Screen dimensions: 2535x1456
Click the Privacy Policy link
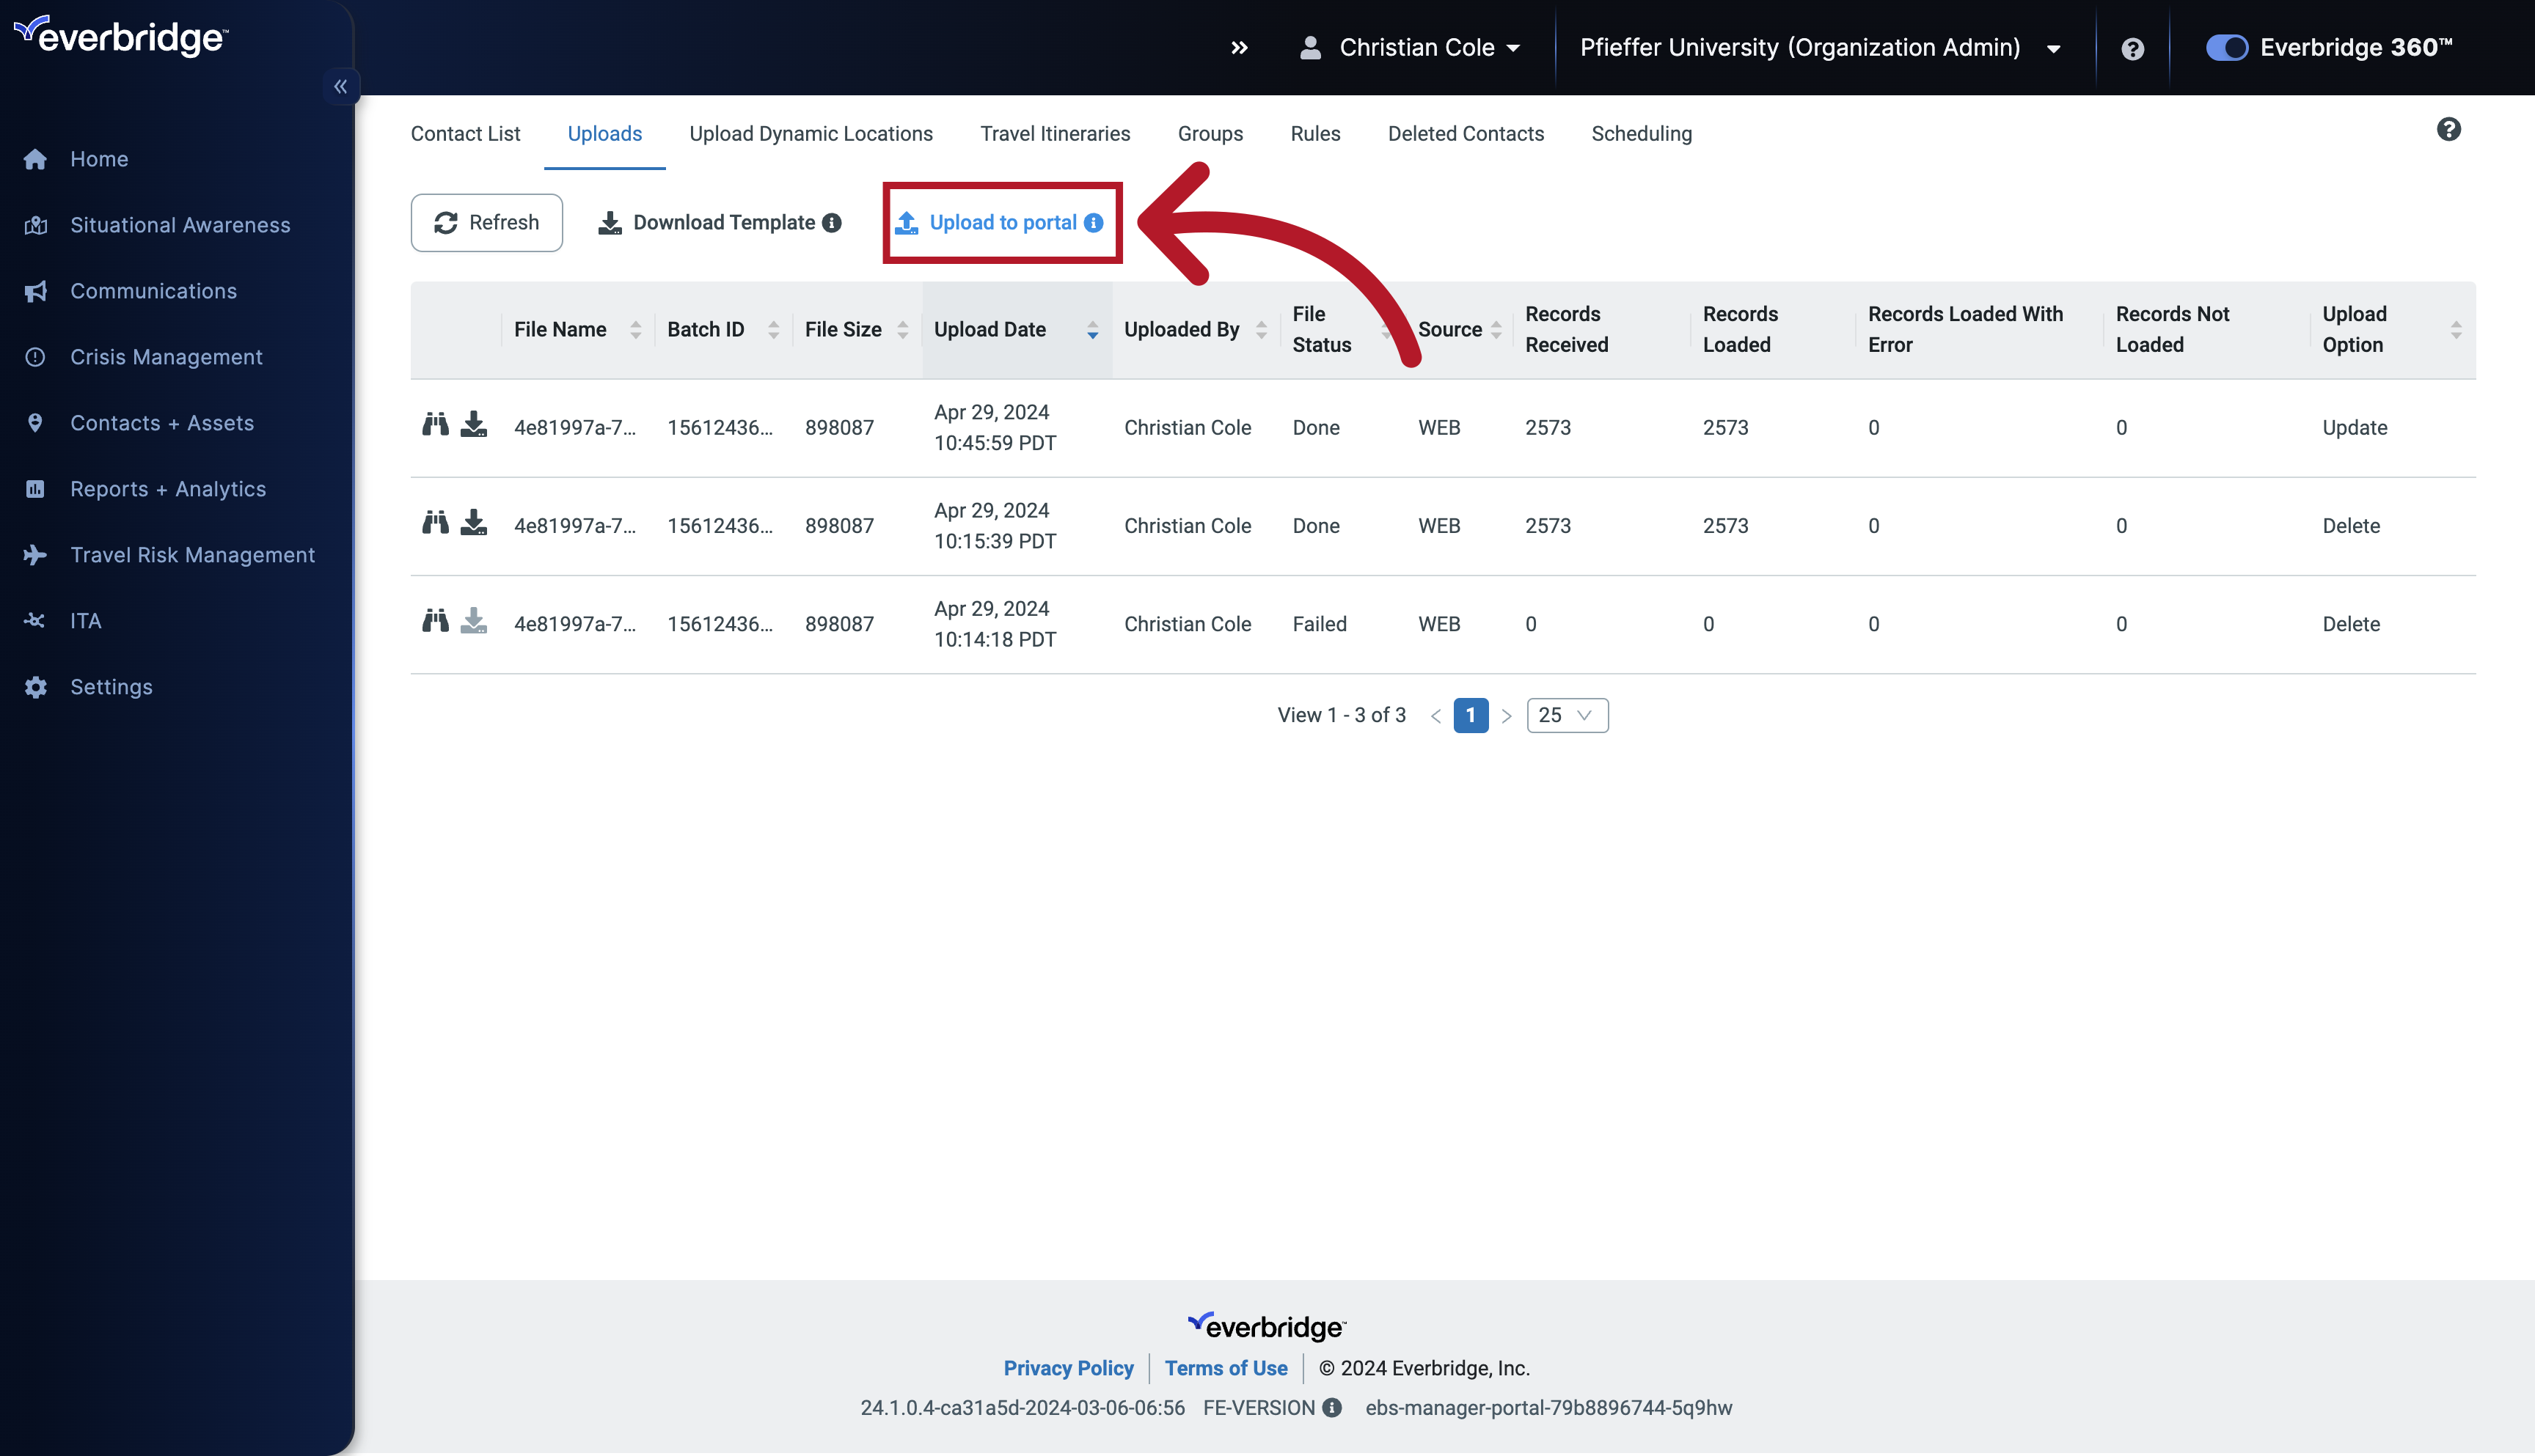[x=1069, y=1367]
